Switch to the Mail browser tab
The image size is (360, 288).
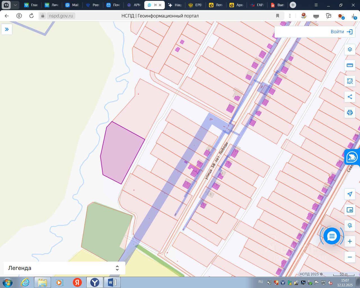pos(72,5)
